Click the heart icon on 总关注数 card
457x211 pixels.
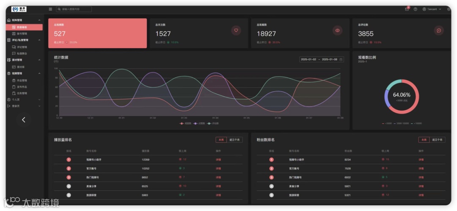coord(236,30)
